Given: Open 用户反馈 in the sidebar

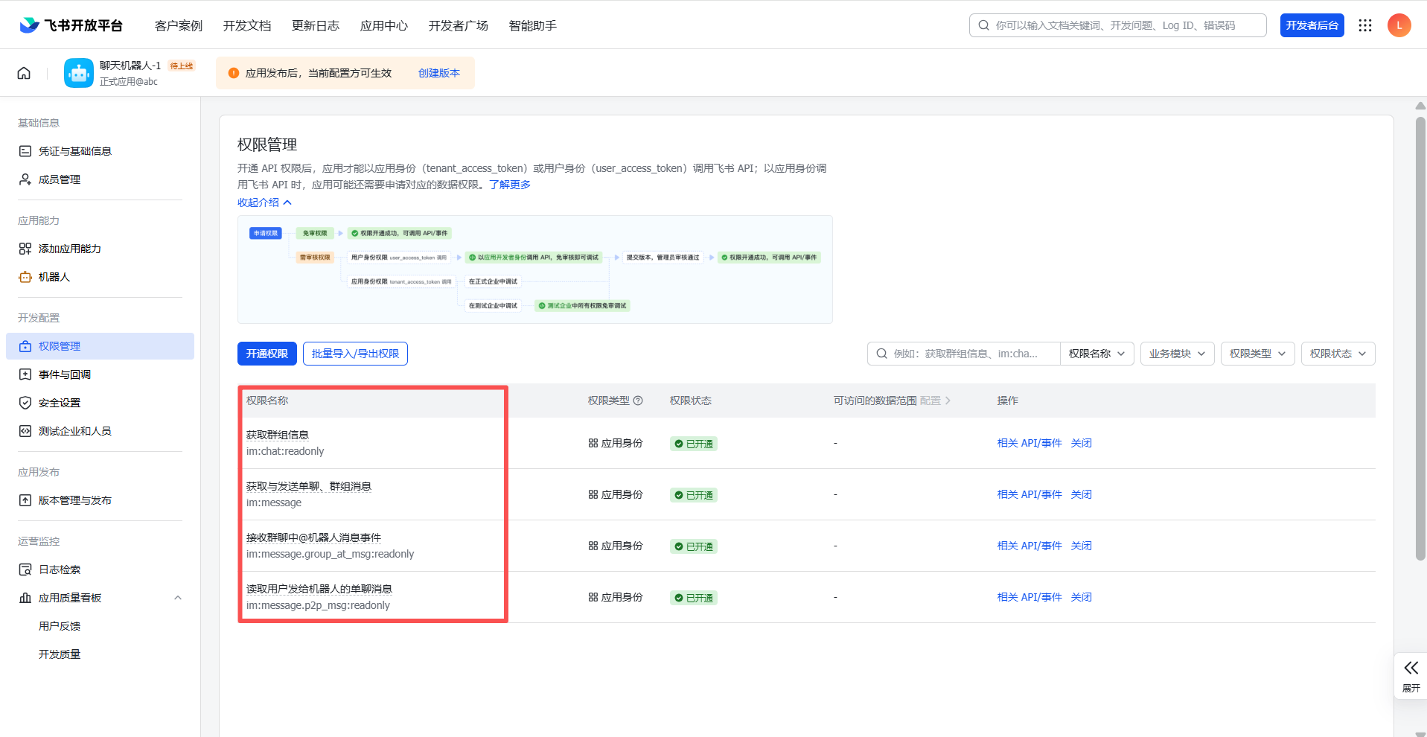Looking at the screenshot, I should [x=60, y=626].
